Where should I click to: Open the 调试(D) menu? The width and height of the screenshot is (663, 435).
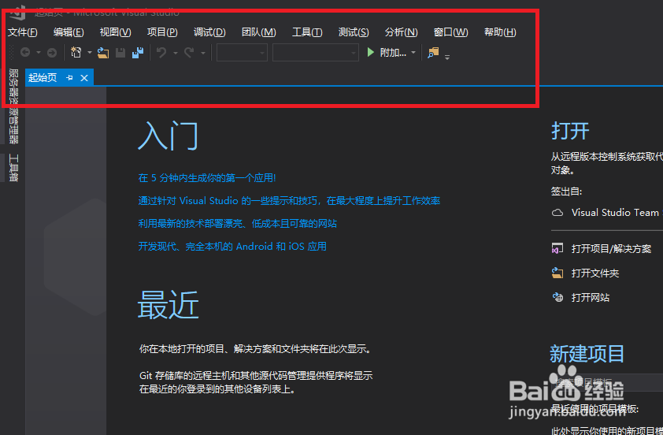(209, 32)
